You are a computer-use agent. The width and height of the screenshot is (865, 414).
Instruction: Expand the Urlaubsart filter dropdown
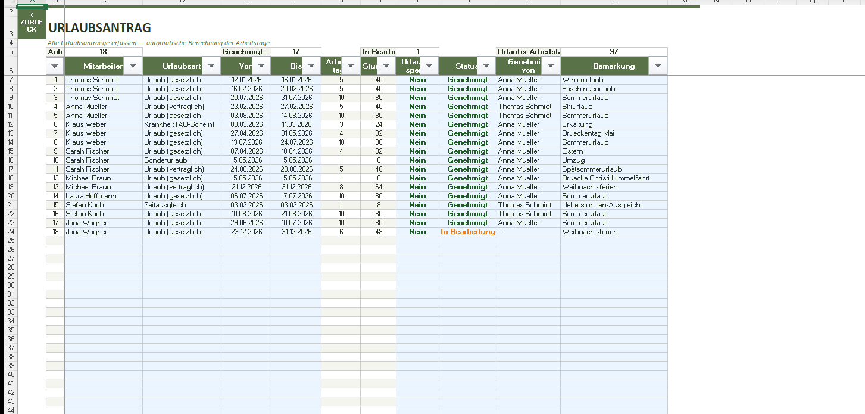[211, 66]
